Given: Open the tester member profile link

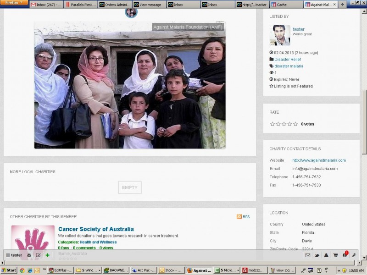Looking at the screenshot, I should pyautogui.click(x=299, y=29).
